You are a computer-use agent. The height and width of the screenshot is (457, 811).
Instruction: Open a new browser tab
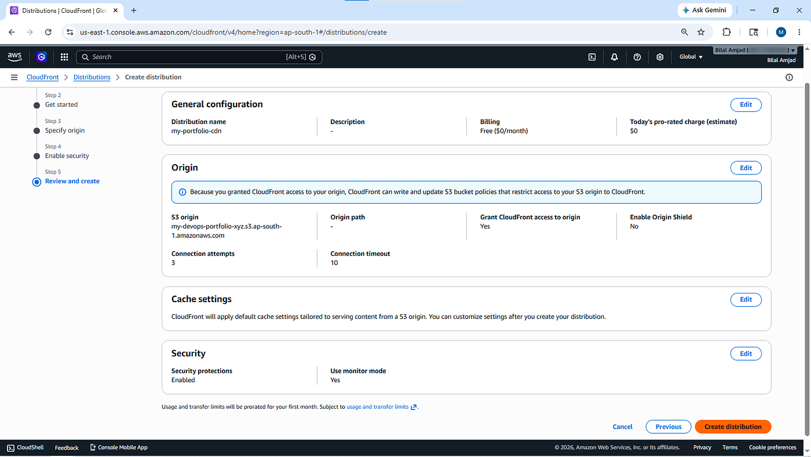(134, 10)
